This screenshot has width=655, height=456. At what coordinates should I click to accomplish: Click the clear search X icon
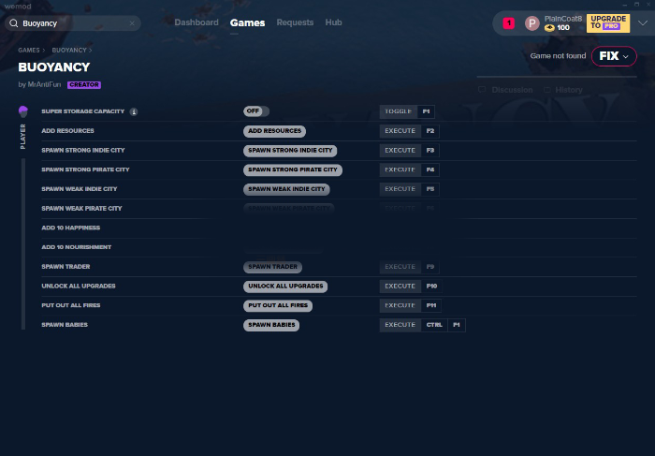click(132, 22)
